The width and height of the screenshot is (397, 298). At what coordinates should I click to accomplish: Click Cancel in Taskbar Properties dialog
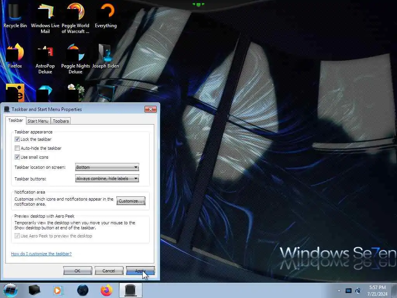(109, 271)
